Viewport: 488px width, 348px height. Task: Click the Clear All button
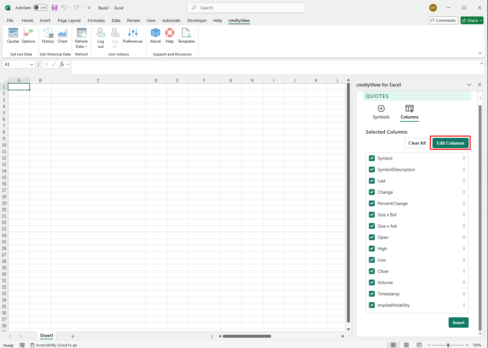[417, 143]
